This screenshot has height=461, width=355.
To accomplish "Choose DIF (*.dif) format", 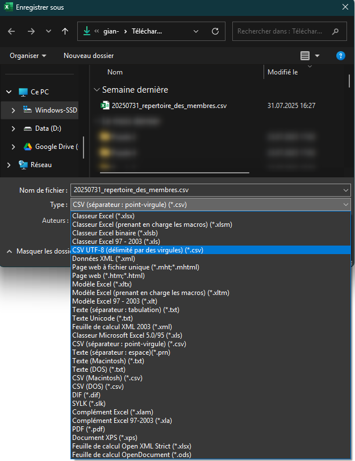I will 210,395.
